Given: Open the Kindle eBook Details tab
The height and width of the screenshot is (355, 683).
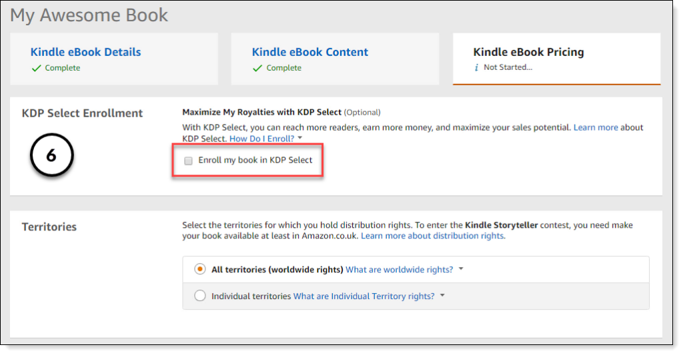Looking at the screenshot, I should point(85,52).
